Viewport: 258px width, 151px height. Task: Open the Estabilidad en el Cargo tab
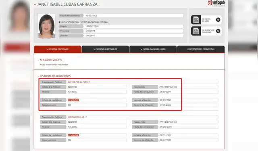[x=153, y=49]
